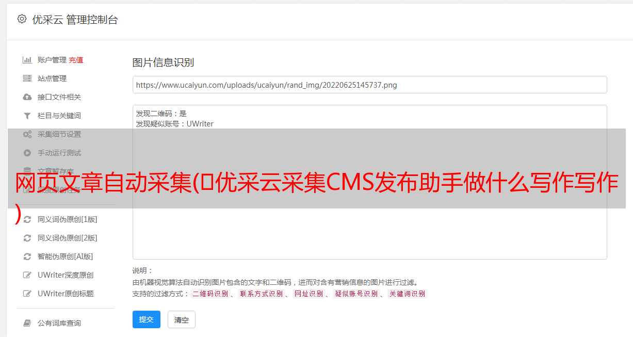Click the blue 提交 button
Screen dimensions: 633x337
(147, 319)
